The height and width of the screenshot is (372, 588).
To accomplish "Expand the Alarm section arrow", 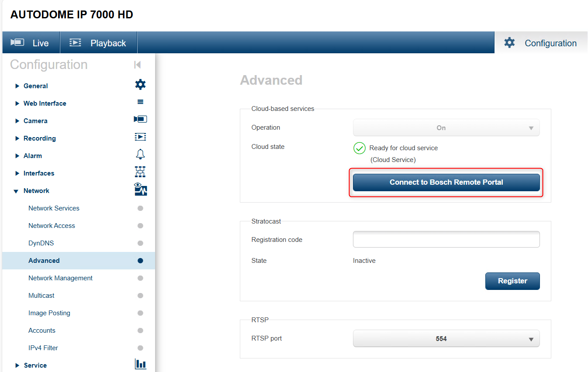I will pyautogui.click(x=17, y=156).
